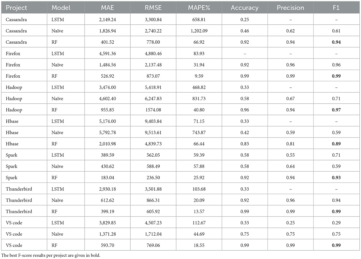This screenshot has width=361, height=259.
Task: Click the Project column header
Action: (16, 8)
